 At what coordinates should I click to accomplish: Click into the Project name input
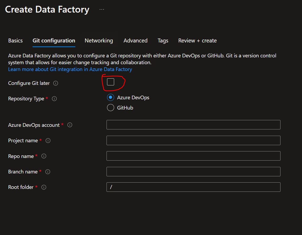click(x=193, y=140)
